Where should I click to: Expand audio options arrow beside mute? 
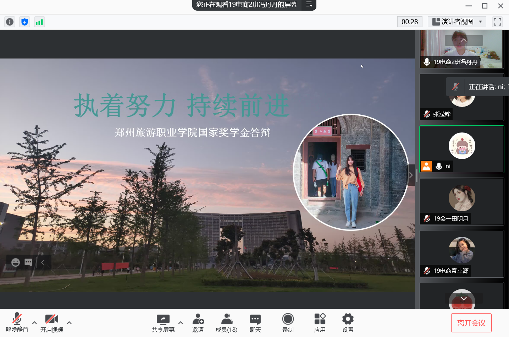(34, 323)
